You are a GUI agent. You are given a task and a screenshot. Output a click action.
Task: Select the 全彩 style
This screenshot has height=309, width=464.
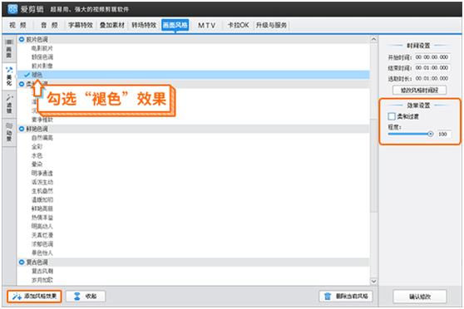(x=37, y=147)
